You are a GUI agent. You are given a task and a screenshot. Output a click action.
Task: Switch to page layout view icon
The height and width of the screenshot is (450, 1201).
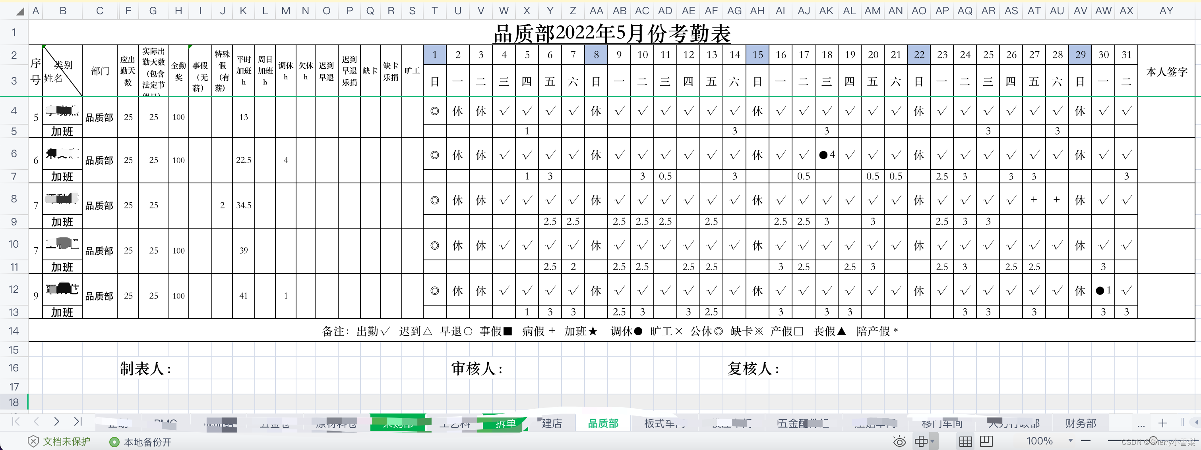click(986, 442)
